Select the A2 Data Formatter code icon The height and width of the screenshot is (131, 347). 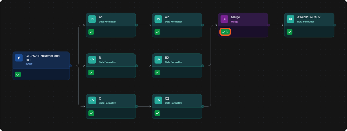pyautogui.click(x=158, y=19)
